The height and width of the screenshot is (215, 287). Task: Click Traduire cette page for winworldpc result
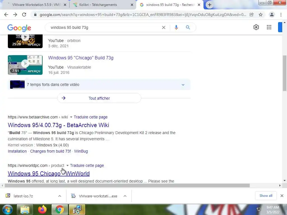click(x=87, y=165)
